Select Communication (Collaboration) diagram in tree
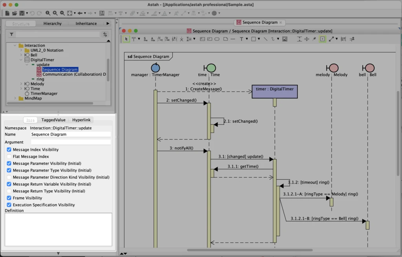402x257 pixels. [x=71, y=74]
